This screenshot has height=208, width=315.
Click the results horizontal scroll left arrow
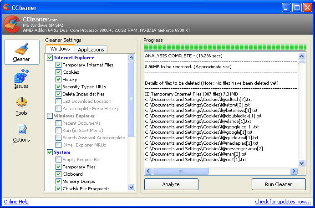[x=148, y=171]
